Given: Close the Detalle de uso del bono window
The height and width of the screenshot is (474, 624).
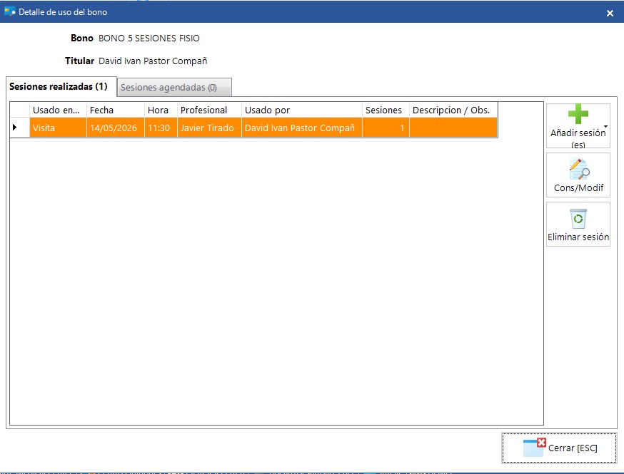Looking at the screenshot, I should 610,13.
